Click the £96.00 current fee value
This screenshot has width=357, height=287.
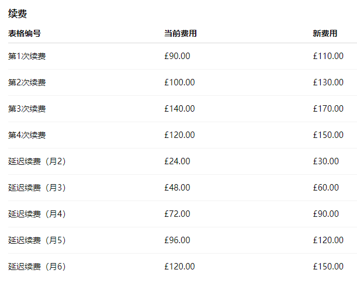tap(177, 240)
